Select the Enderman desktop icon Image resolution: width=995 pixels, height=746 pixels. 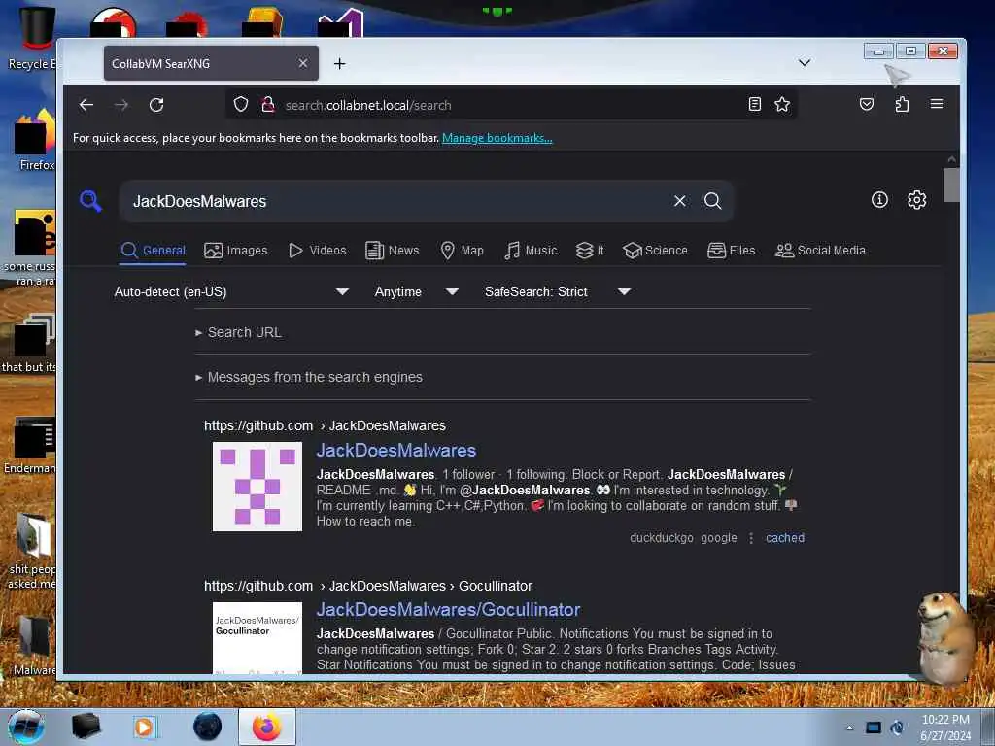coord(30,446)
